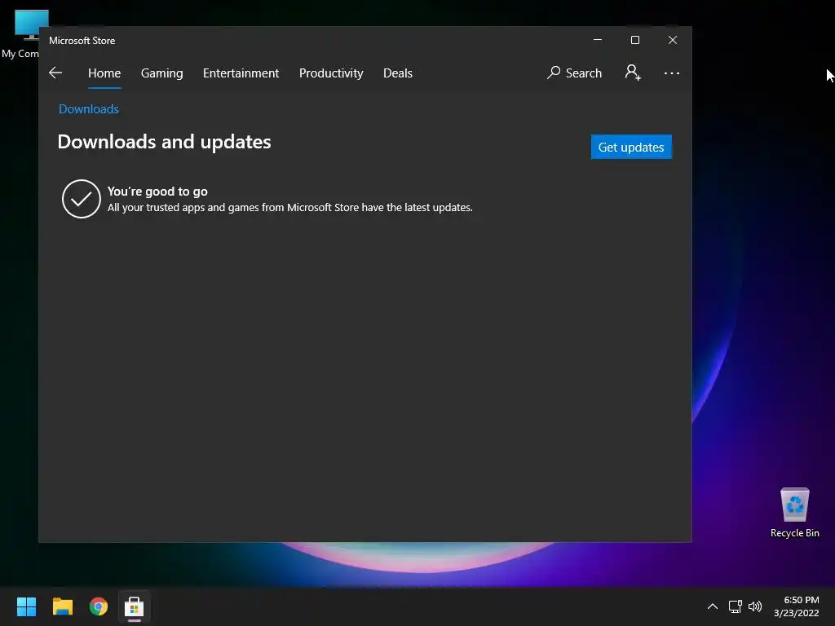
Task: Select the Productivity tab
Action: [331, 73]
